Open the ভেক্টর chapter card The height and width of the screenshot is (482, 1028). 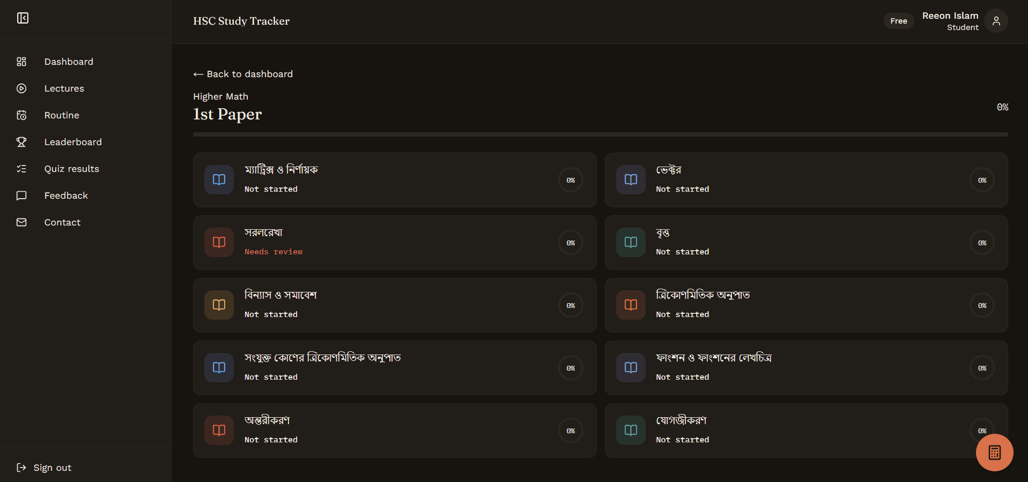click(x=806, y=180)
